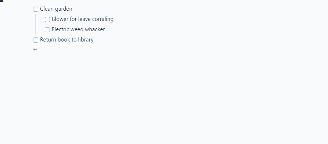The height and width of the screenshot is (144, 328).
Task: Select the Clean garden parent task text
Action: 56,9
